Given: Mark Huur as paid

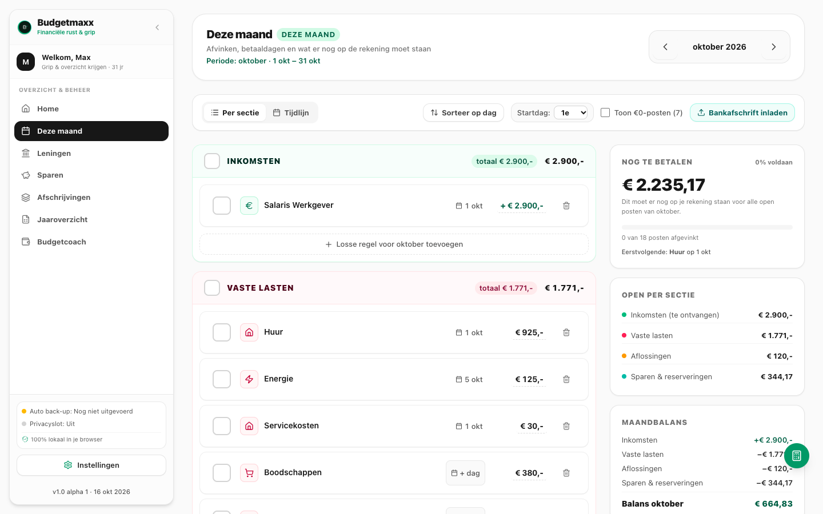Looking at the screenshot, I should [x=222, y=332].
